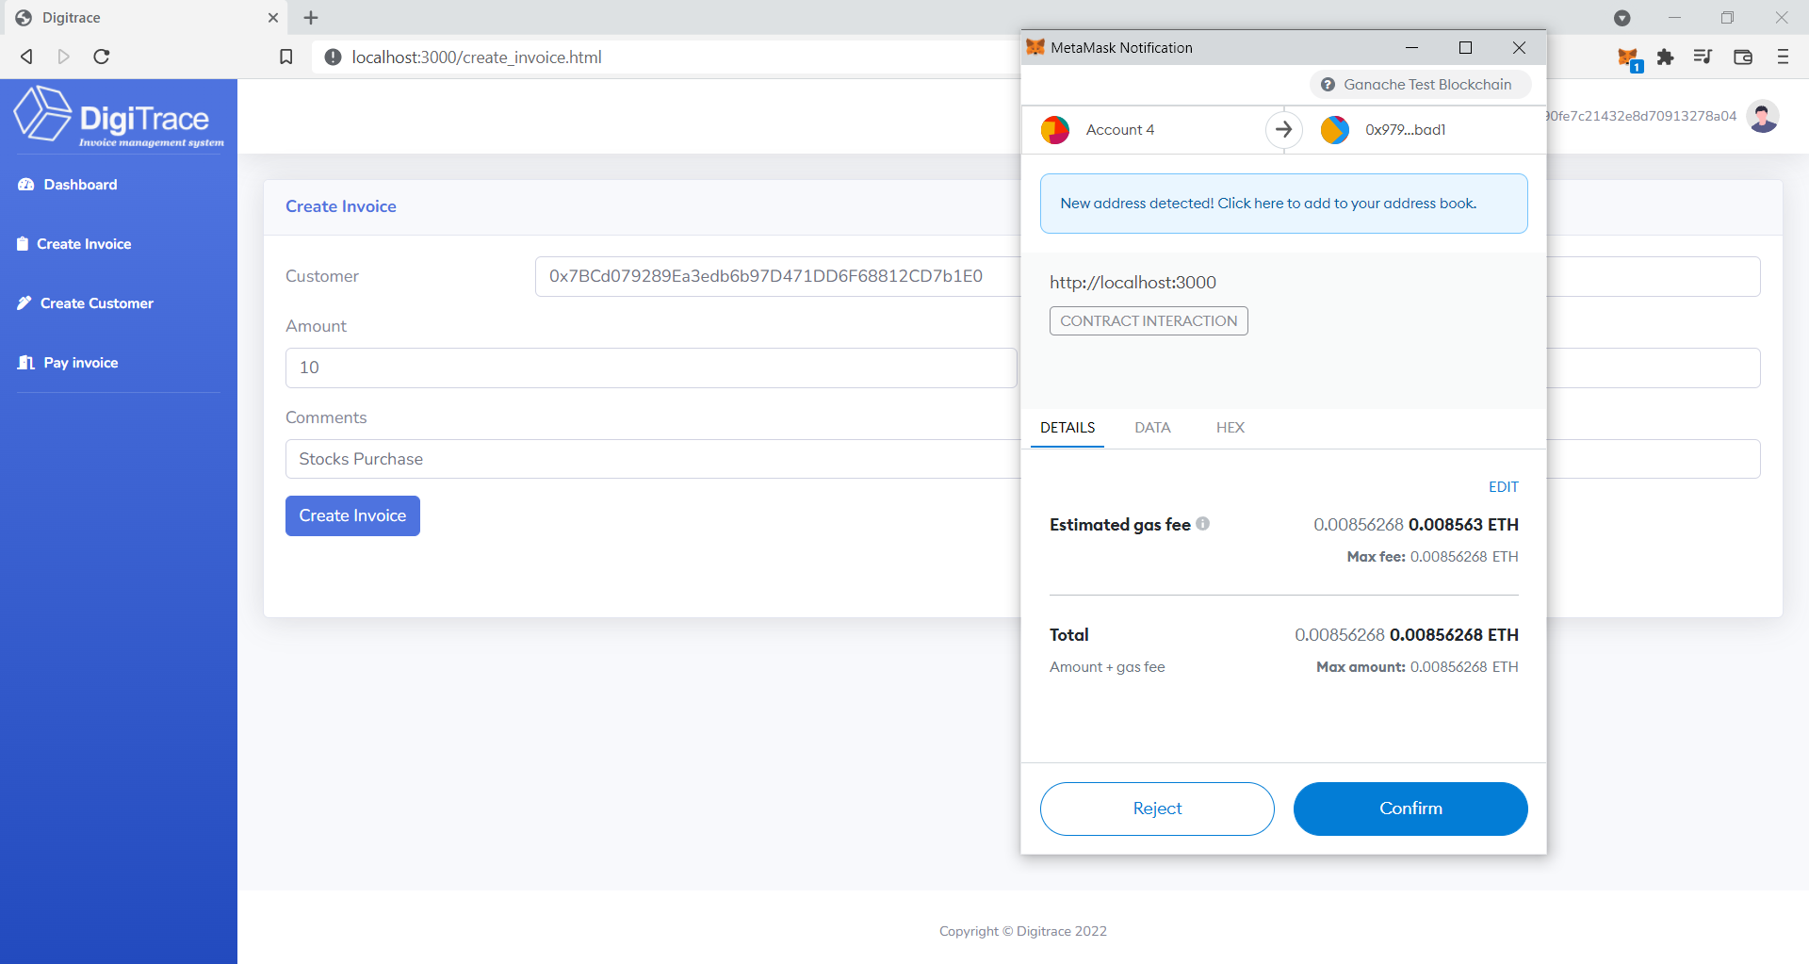Click the user profile avatar
The height and width of the screenshot is (964, 1809).
click(1763, 116)
